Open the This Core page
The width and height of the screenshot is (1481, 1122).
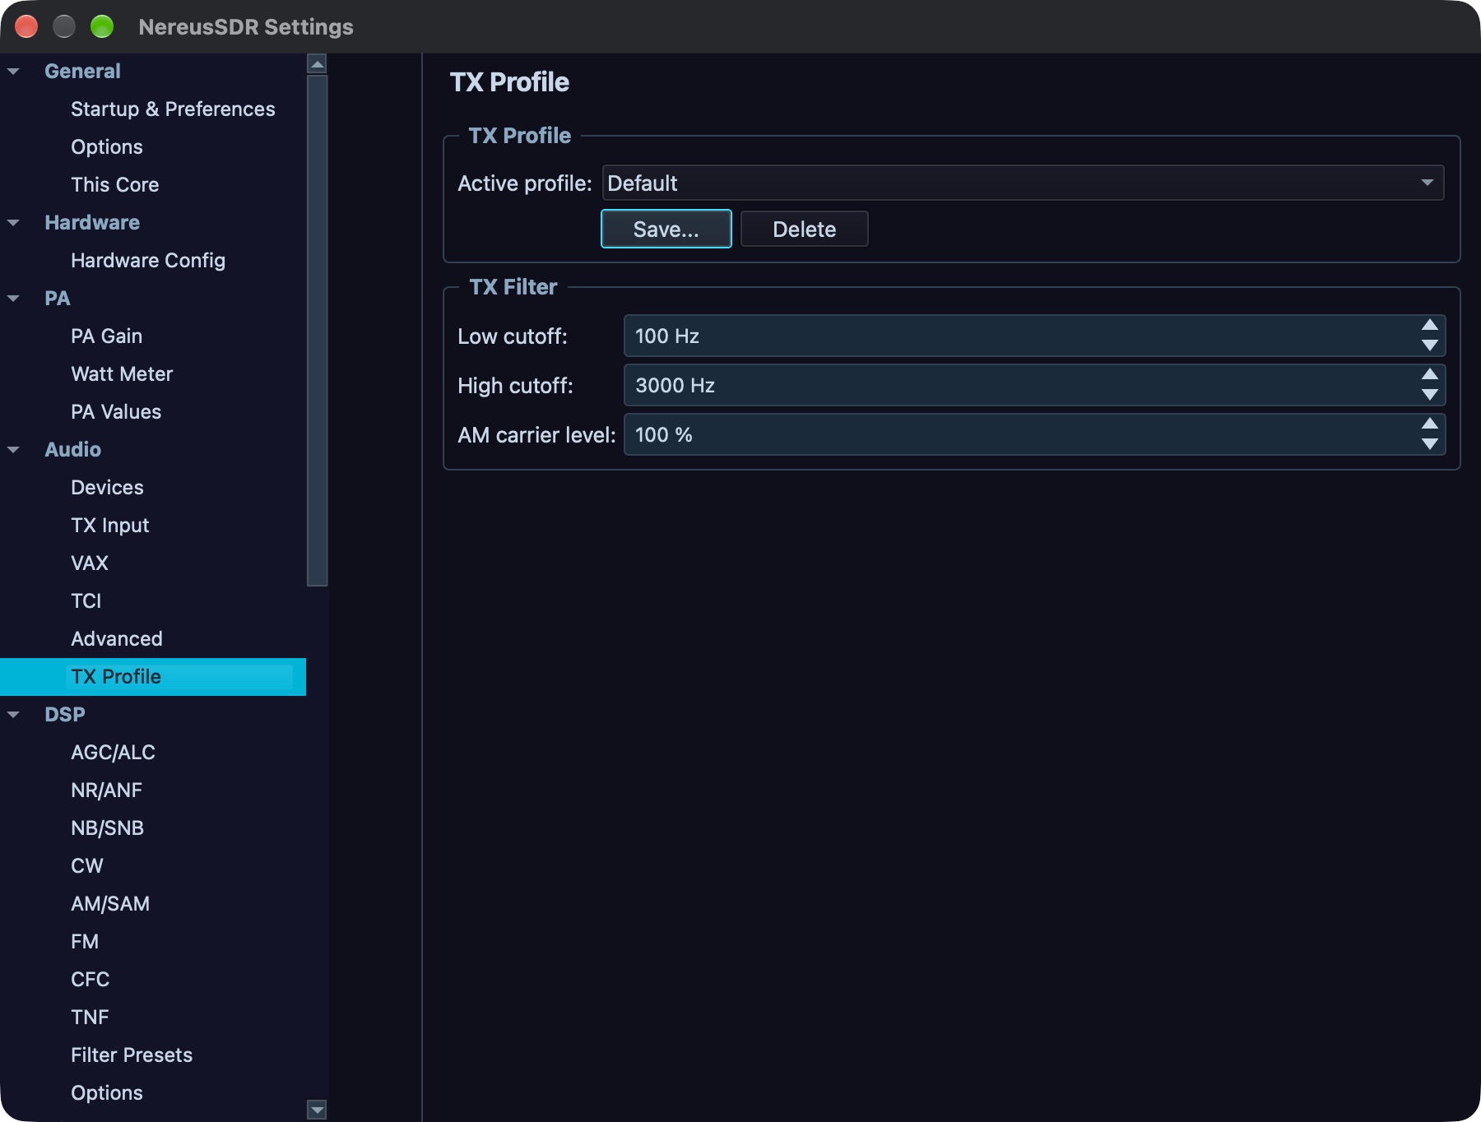tap(115, 185)
